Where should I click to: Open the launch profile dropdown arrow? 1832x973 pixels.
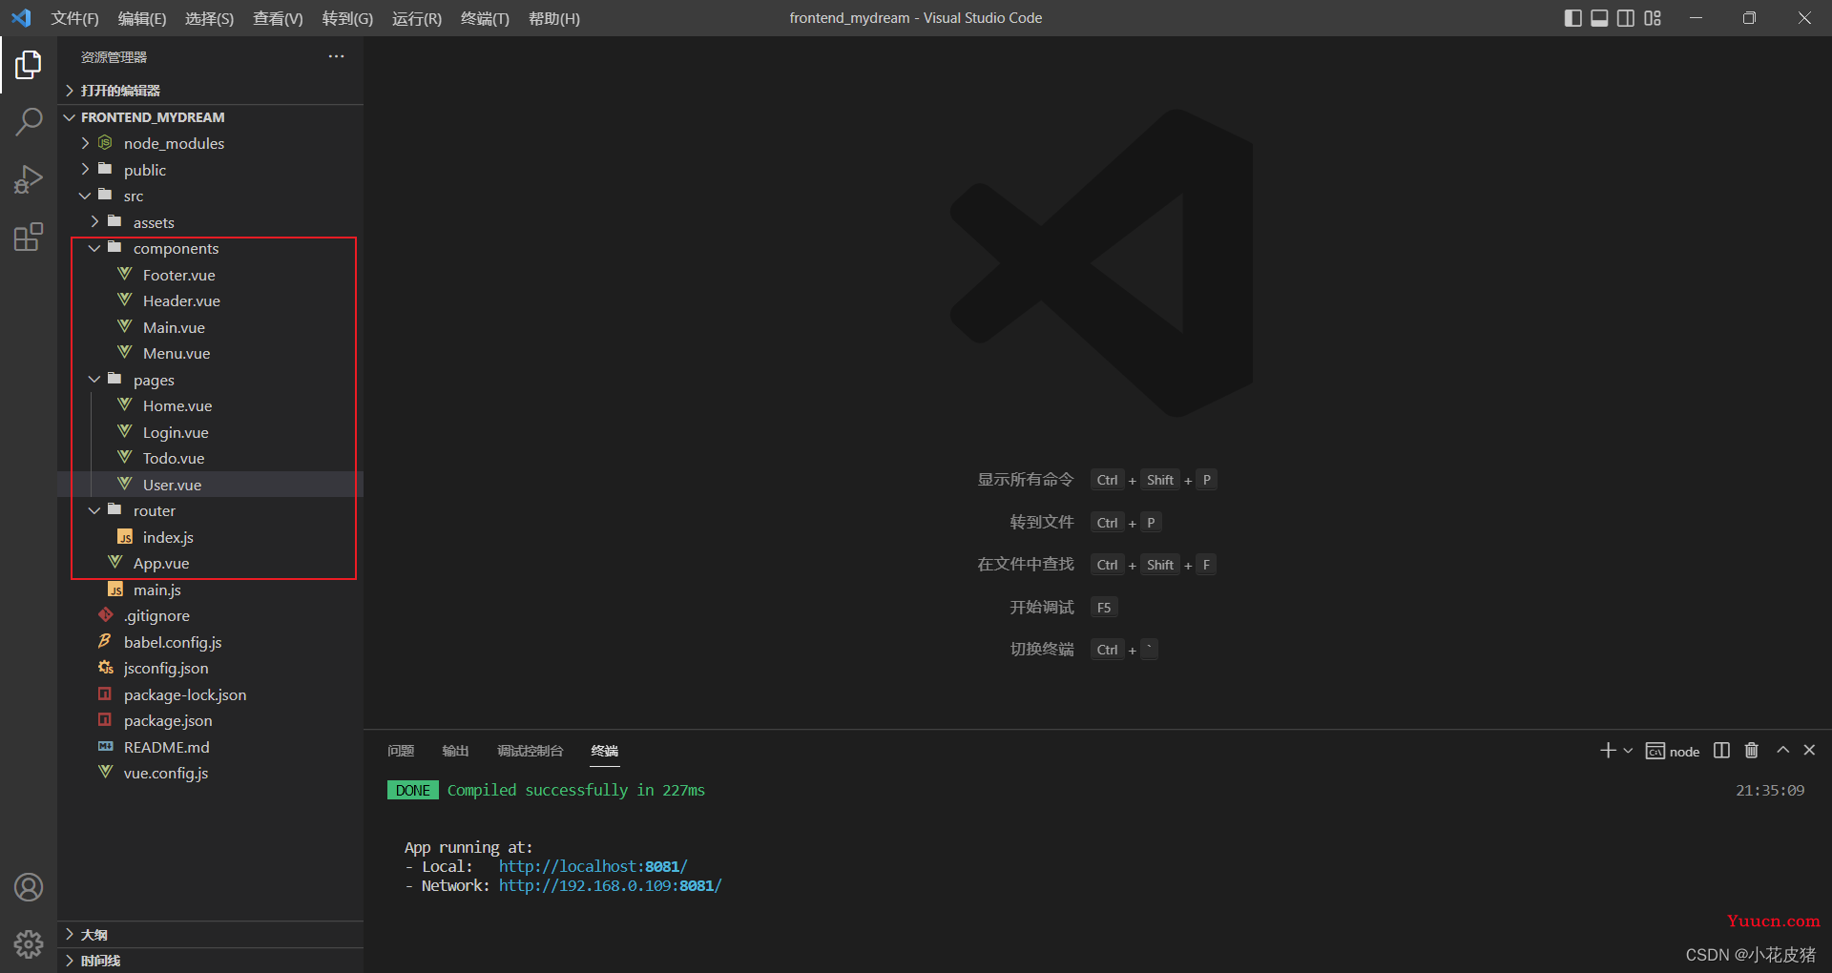click(x=1628, y=751)
